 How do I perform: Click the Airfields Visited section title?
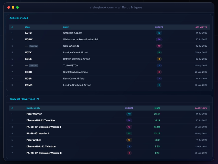19,18
